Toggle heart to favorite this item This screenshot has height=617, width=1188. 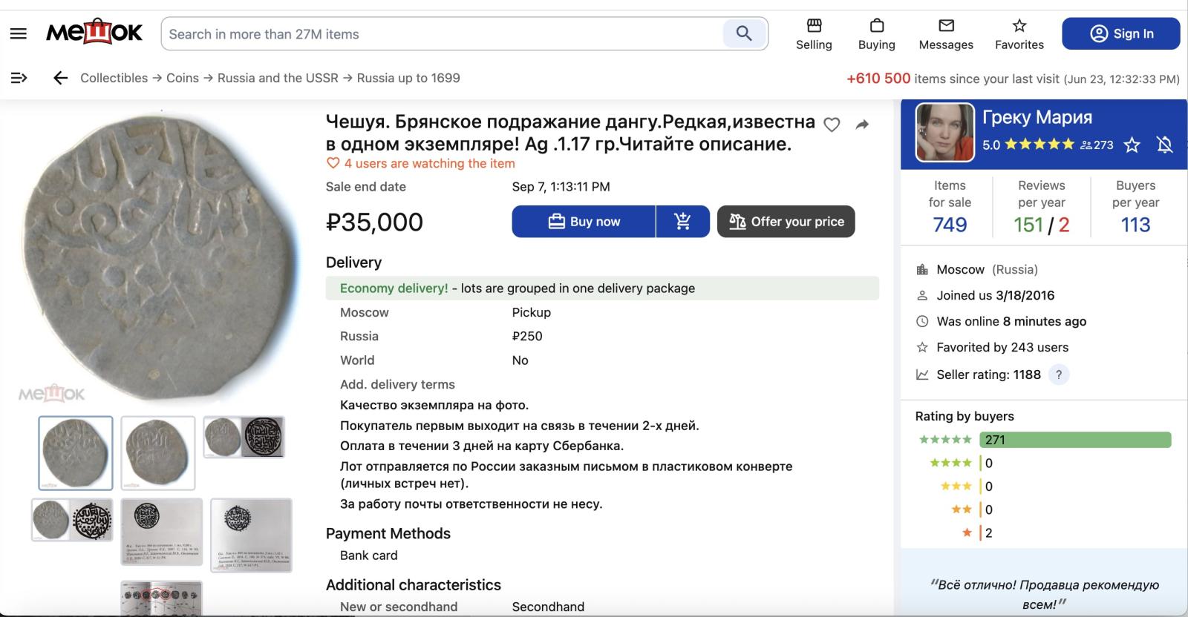(x=832, y=125)
